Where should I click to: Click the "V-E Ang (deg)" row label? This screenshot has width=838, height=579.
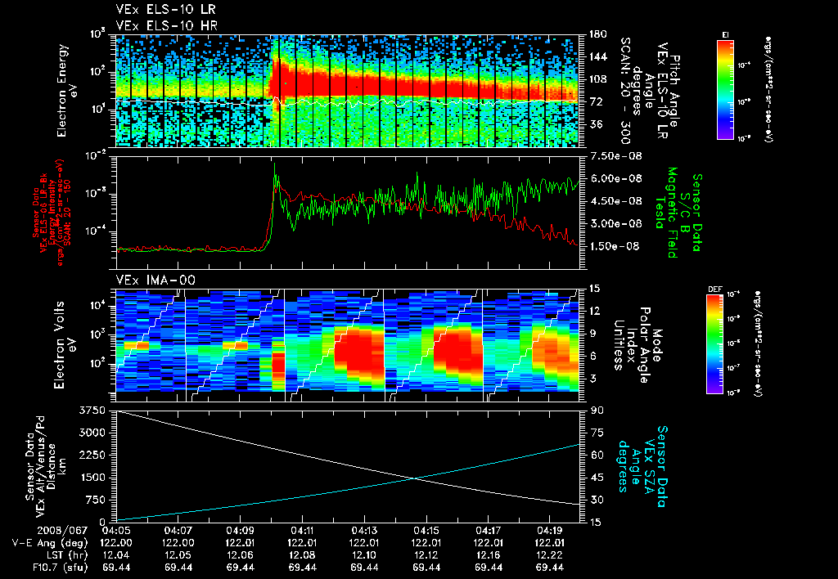coord(50,543)
